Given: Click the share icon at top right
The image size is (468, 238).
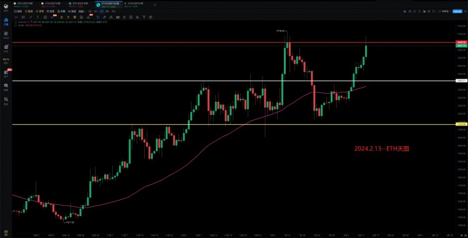Looking at the screenshot, I should [466, 11].
